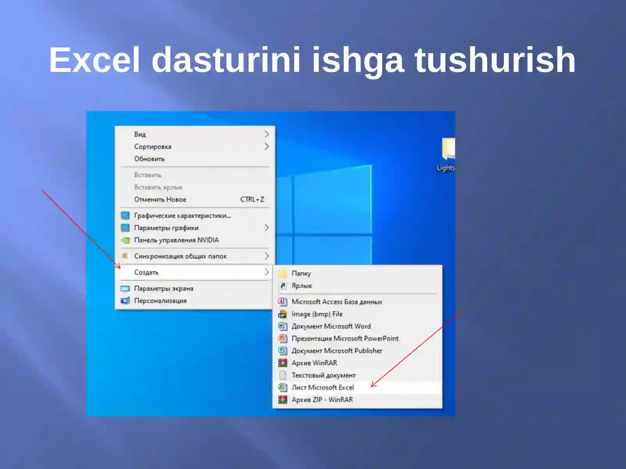Click the Параметры графики icon
Image resolution: width=626 pixels, height=469 pixels.
[125, 227]
